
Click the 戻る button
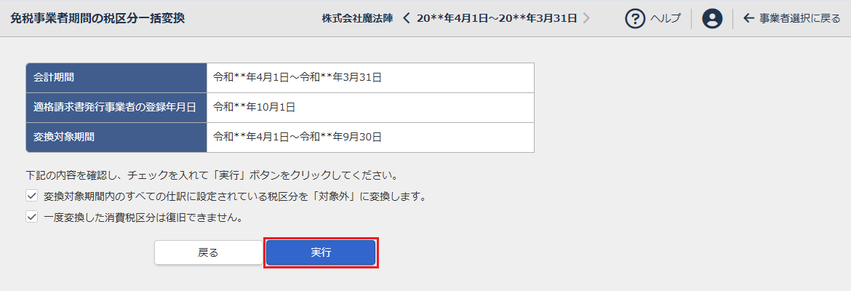[x=208, y=252]
